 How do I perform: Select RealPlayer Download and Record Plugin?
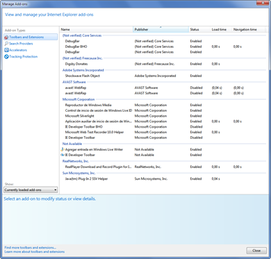[163, 167]
